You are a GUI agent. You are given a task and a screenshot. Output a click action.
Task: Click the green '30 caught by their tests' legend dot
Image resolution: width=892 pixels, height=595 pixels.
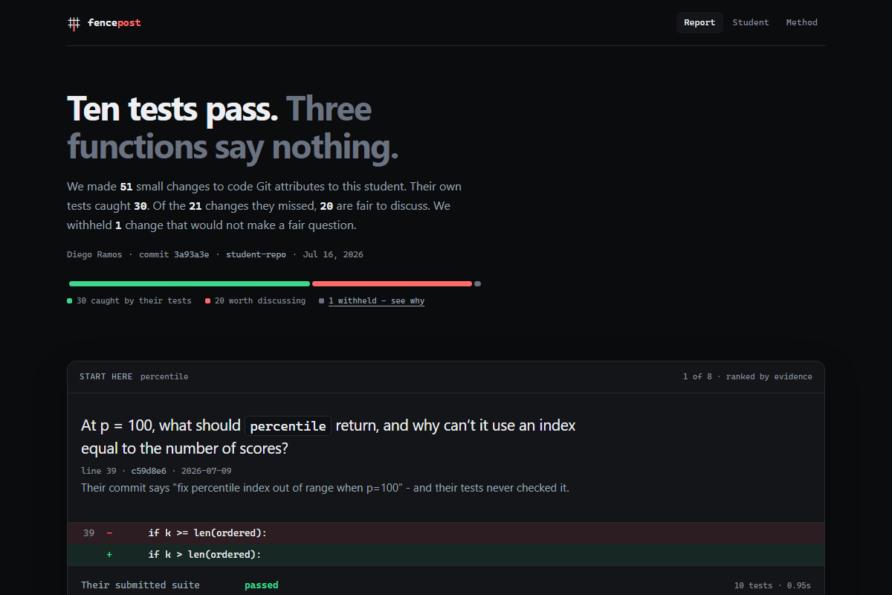pos(70,301)
